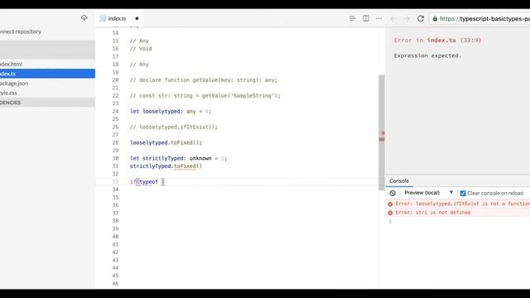530x298 pixels.
Task: Click the lock icon in URL bar
Action: pyautogui.click(x=435, y=19)
